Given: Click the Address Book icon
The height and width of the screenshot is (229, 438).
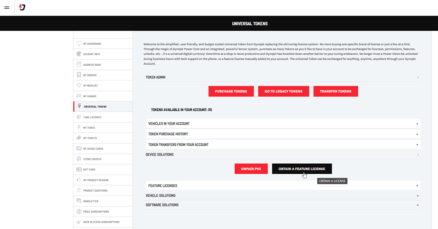Looking at the screenshot, I should (79, 64).
